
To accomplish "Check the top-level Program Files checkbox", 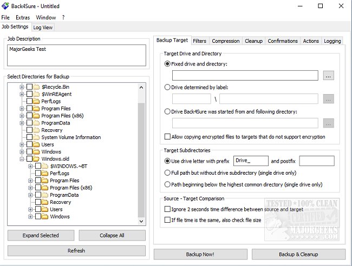I will [x=29, y=109].
